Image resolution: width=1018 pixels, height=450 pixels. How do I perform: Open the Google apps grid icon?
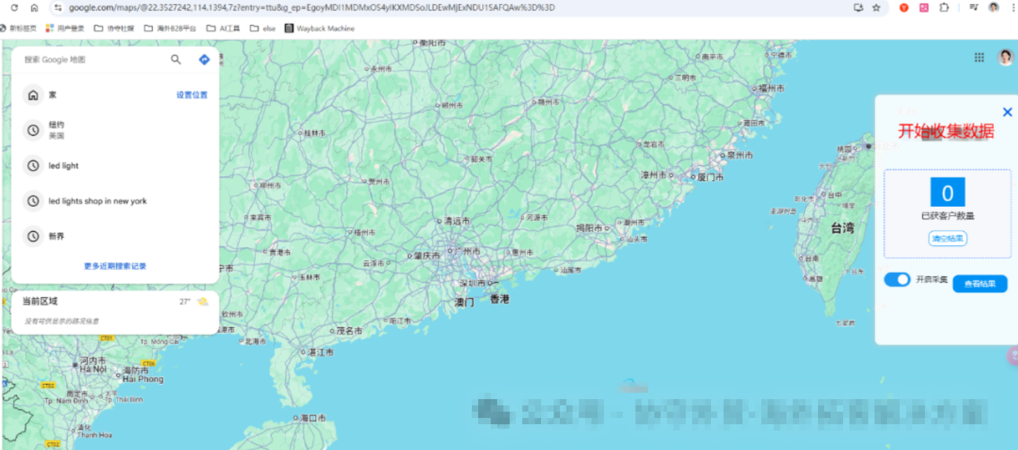click(980, 58)
